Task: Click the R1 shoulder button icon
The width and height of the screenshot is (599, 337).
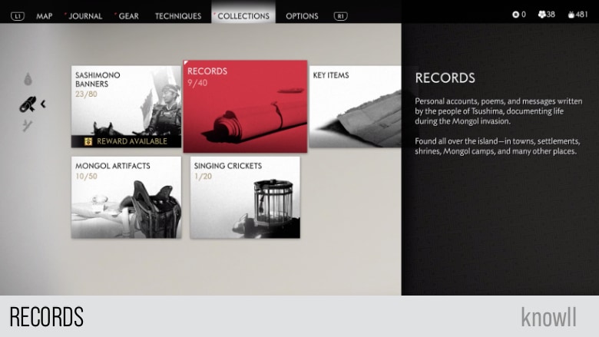Action: (340, 16)
